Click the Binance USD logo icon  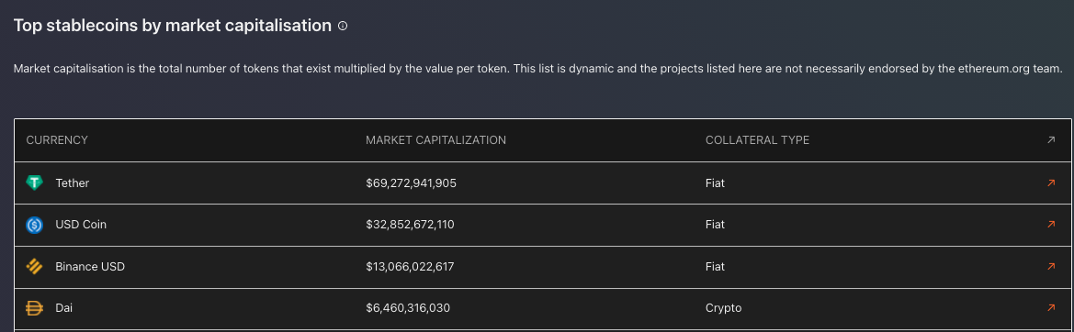(x=34, y=266)
